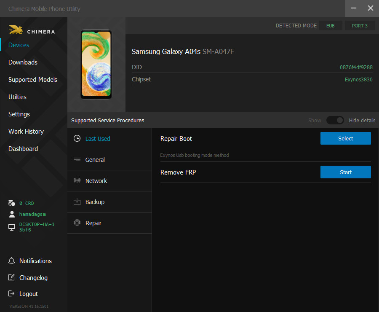Click Select for Repair Boot
Image resolution: width=379 pixels, height=312 pixels.
[346, 138]
